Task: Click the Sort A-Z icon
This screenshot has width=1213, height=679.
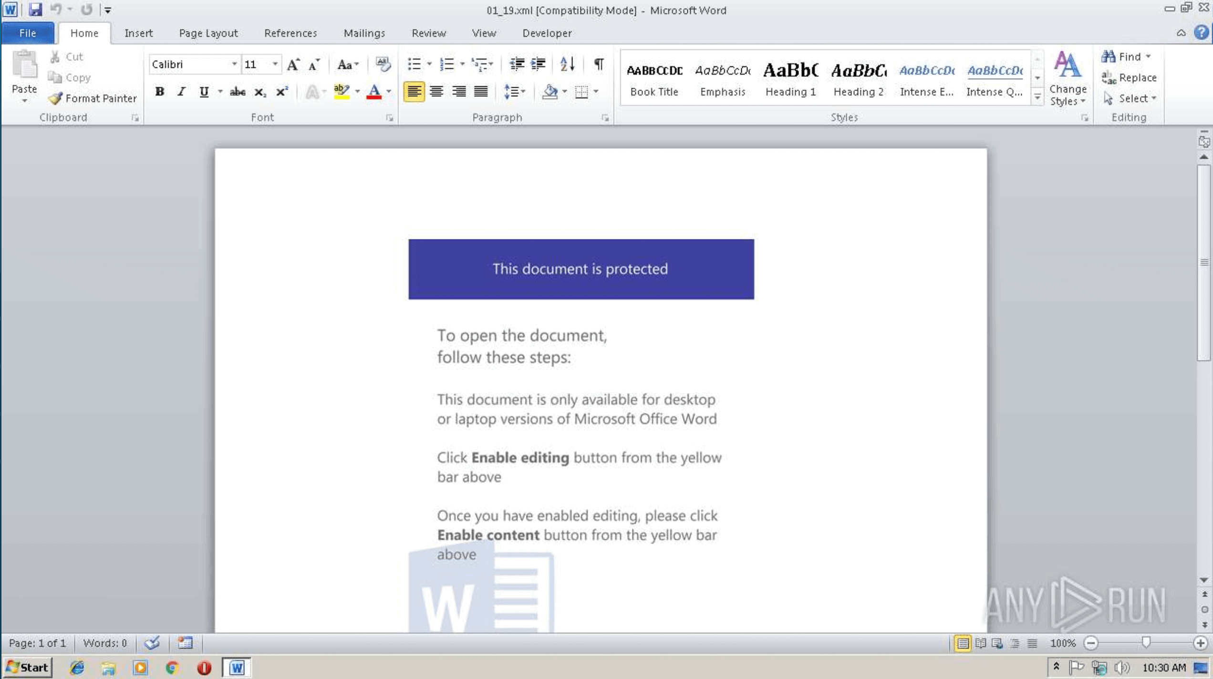Action: 567,64
